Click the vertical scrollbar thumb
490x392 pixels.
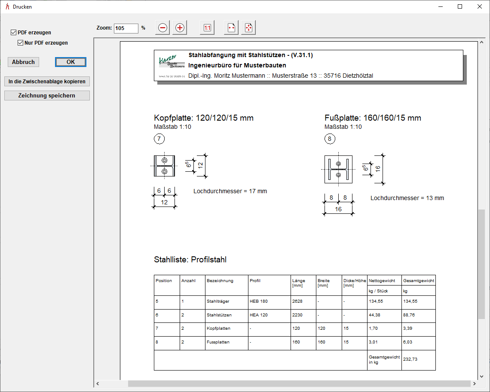tap(481, 264)
